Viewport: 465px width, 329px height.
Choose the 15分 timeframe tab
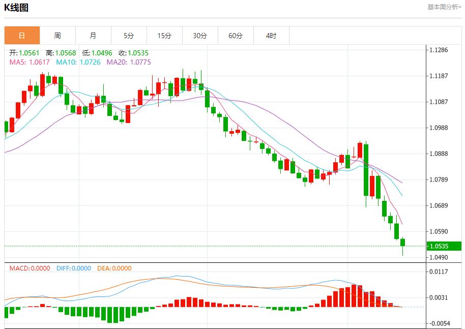click(x=164, y=36)
